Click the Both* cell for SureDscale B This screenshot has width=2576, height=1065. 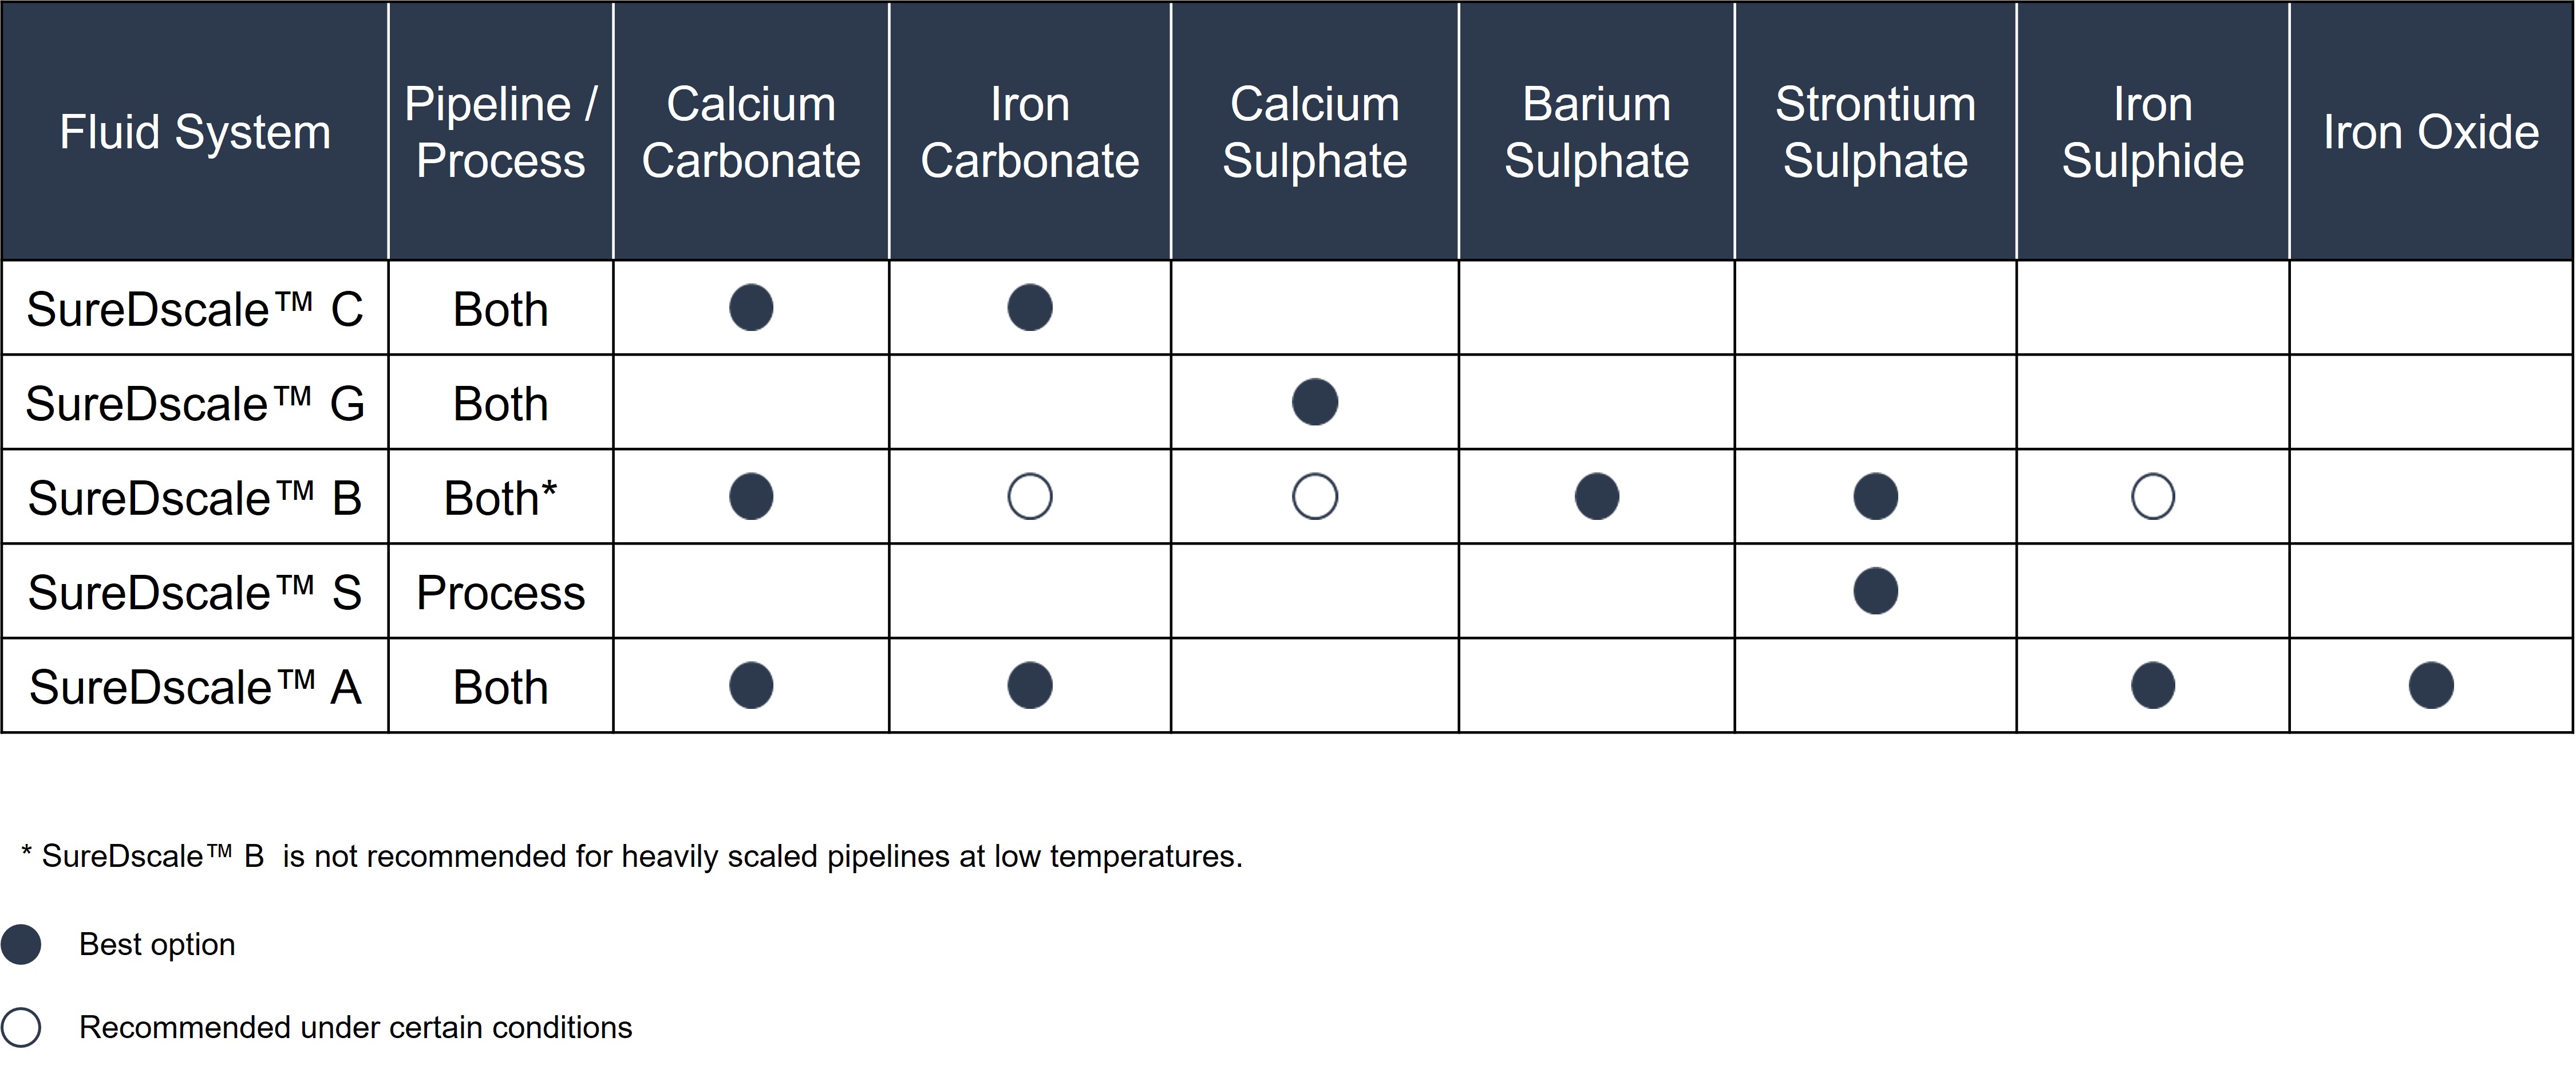tap(501, 497)
